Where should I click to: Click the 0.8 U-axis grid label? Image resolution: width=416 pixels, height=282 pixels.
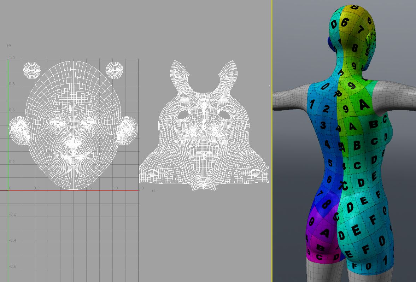pyautogui.click(x=115, y=188)
